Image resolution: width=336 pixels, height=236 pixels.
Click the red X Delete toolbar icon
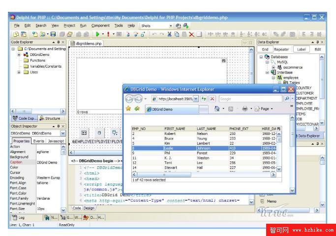click(191, 34)
